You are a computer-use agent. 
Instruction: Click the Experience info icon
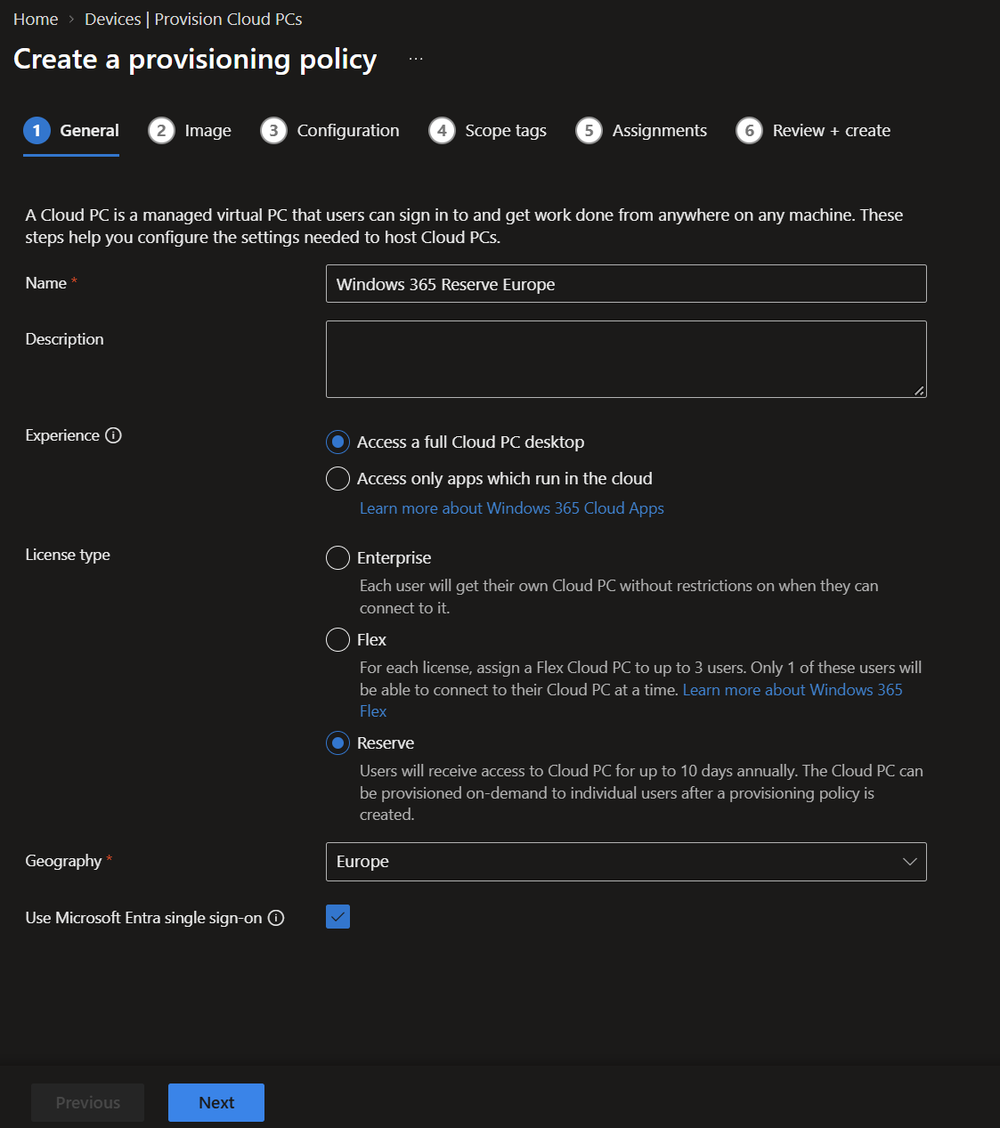pyautogui.click(x=113, y=435)
